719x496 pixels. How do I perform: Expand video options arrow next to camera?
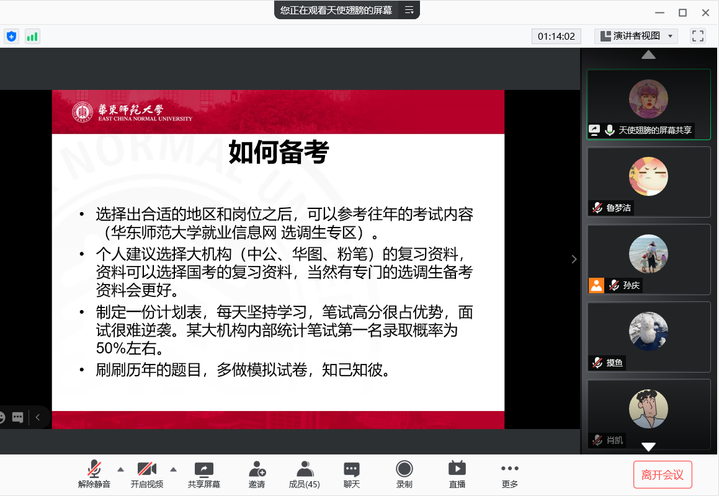point(174,469)
